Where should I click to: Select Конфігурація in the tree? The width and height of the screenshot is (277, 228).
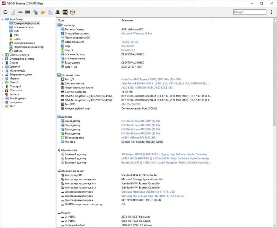18,98
